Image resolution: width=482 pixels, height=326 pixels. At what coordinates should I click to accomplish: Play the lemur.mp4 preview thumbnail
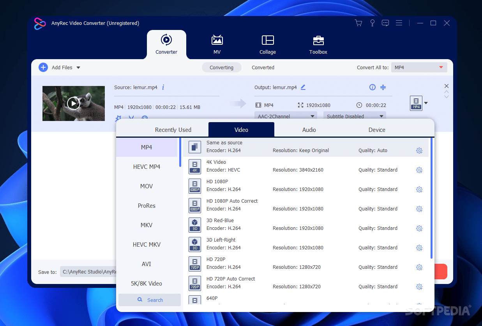tap(73, 103)
